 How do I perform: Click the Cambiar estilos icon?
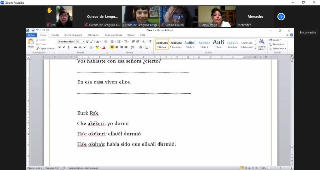[262, 44]
